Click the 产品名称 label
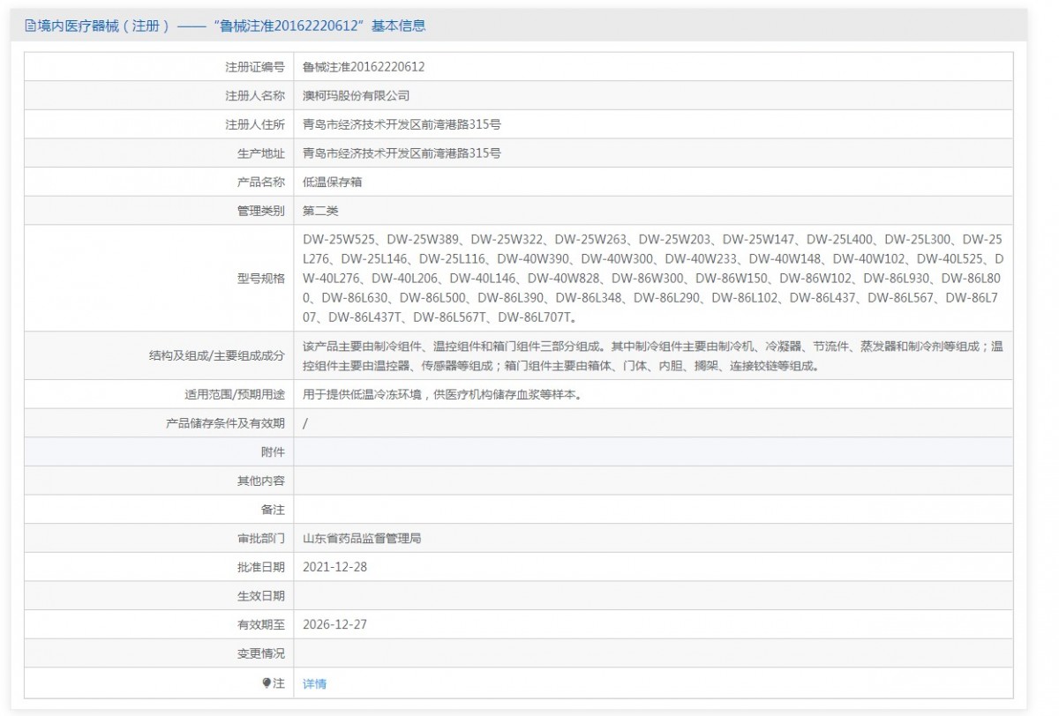Image resolution: width=1059 pixels, height=716 pixels. tap(261, 182)
